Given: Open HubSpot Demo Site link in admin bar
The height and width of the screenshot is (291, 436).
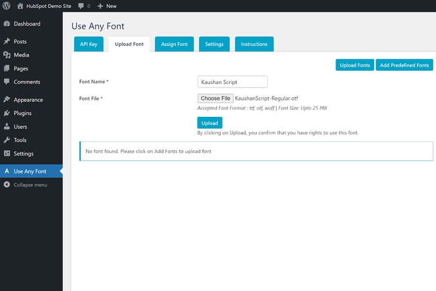Looking at the screenshot, I should click(49, 6).
